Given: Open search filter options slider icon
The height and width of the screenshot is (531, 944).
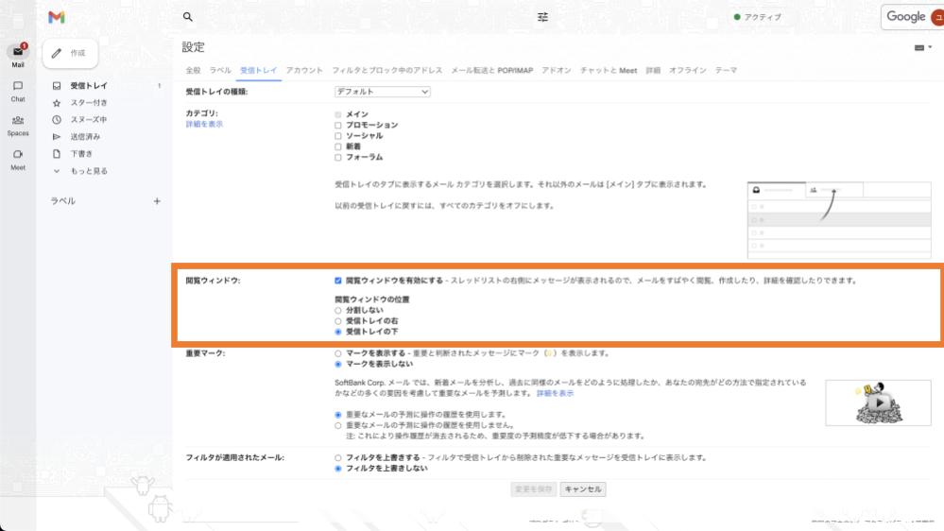Looking at the screenshot, I should coord(542,17).
